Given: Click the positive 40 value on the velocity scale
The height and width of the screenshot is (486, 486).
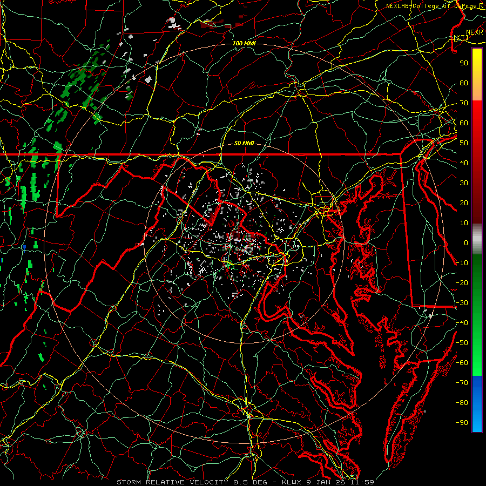Looking at the screenshot, I should point(464,163).
